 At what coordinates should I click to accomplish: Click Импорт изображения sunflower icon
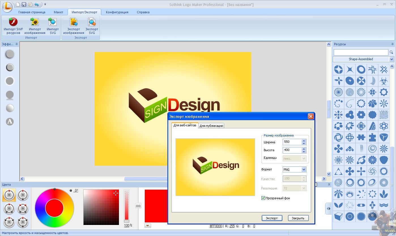pos(35,22)
